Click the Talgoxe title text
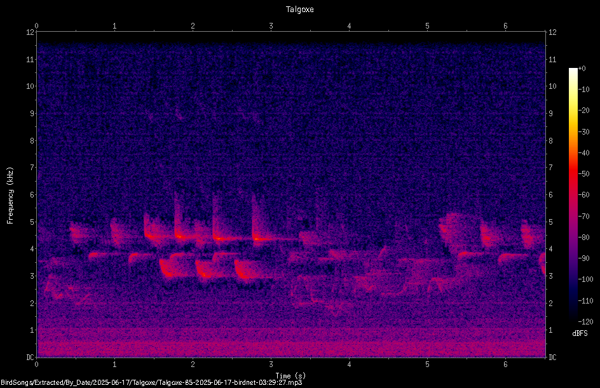 pos(299,9)
